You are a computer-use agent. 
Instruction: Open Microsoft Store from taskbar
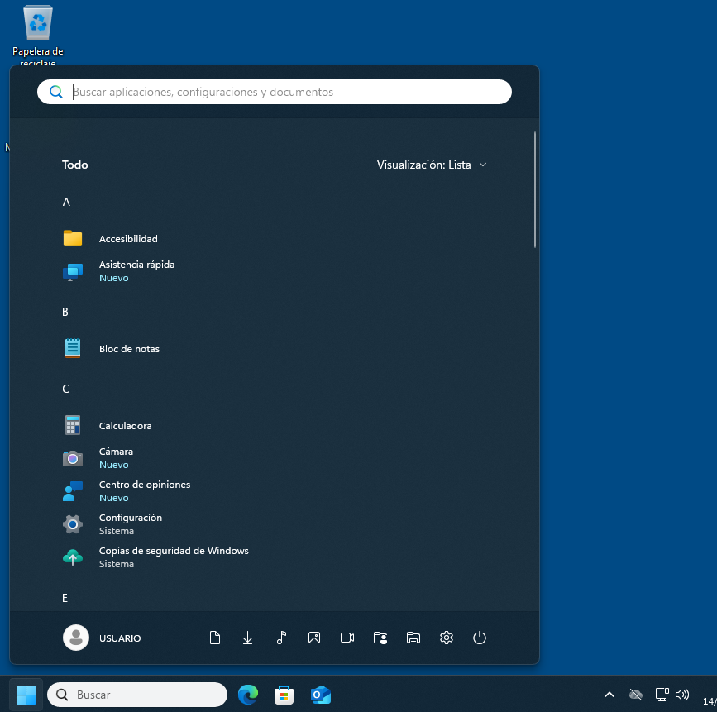[284, 695]
